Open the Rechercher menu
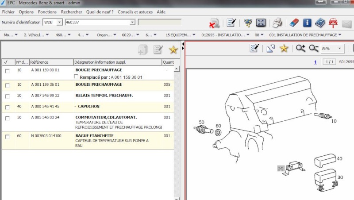354x200 pixels. (x=72, y=12)
